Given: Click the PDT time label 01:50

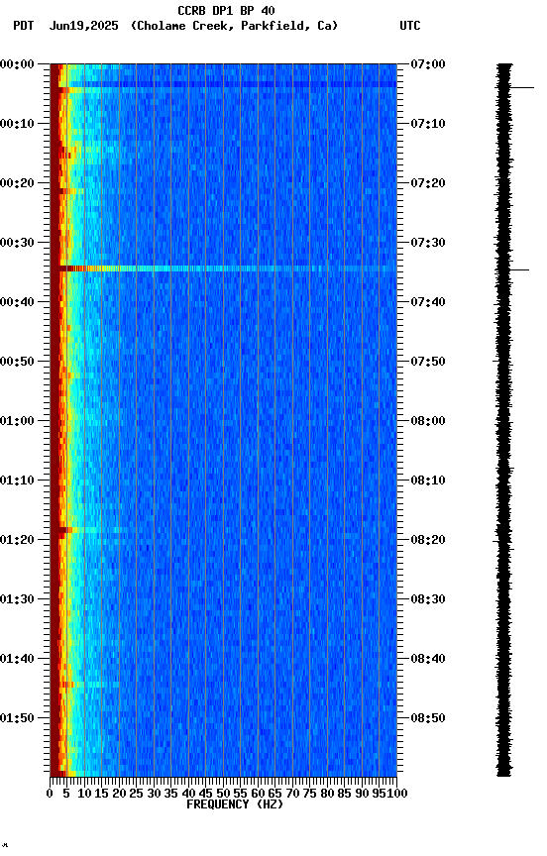Looking at the screenshot, I should point(17,718).
